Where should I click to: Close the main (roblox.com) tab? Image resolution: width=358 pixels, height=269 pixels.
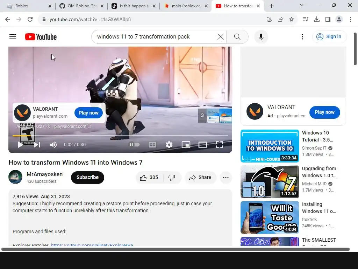tap(206, 6)
